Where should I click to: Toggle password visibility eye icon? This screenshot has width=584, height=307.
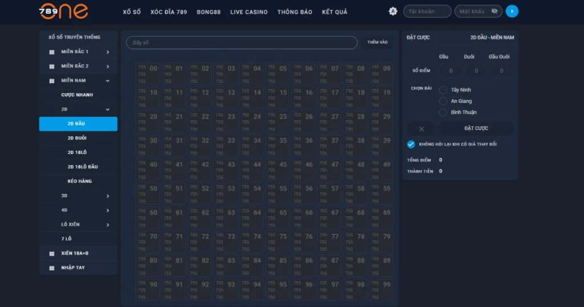(494, 11)
